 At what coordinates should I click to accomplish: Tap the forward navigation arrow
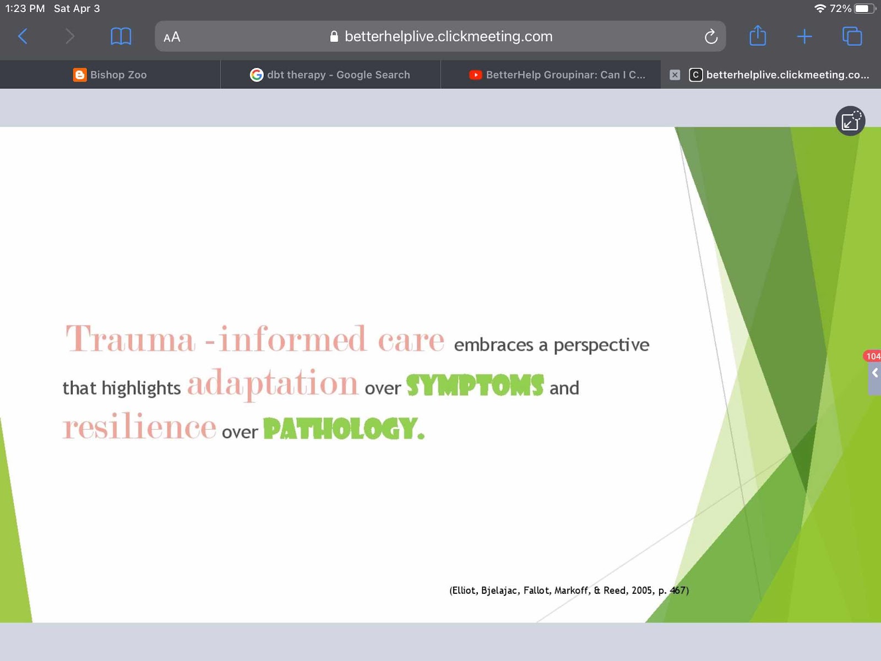point(69,36)
